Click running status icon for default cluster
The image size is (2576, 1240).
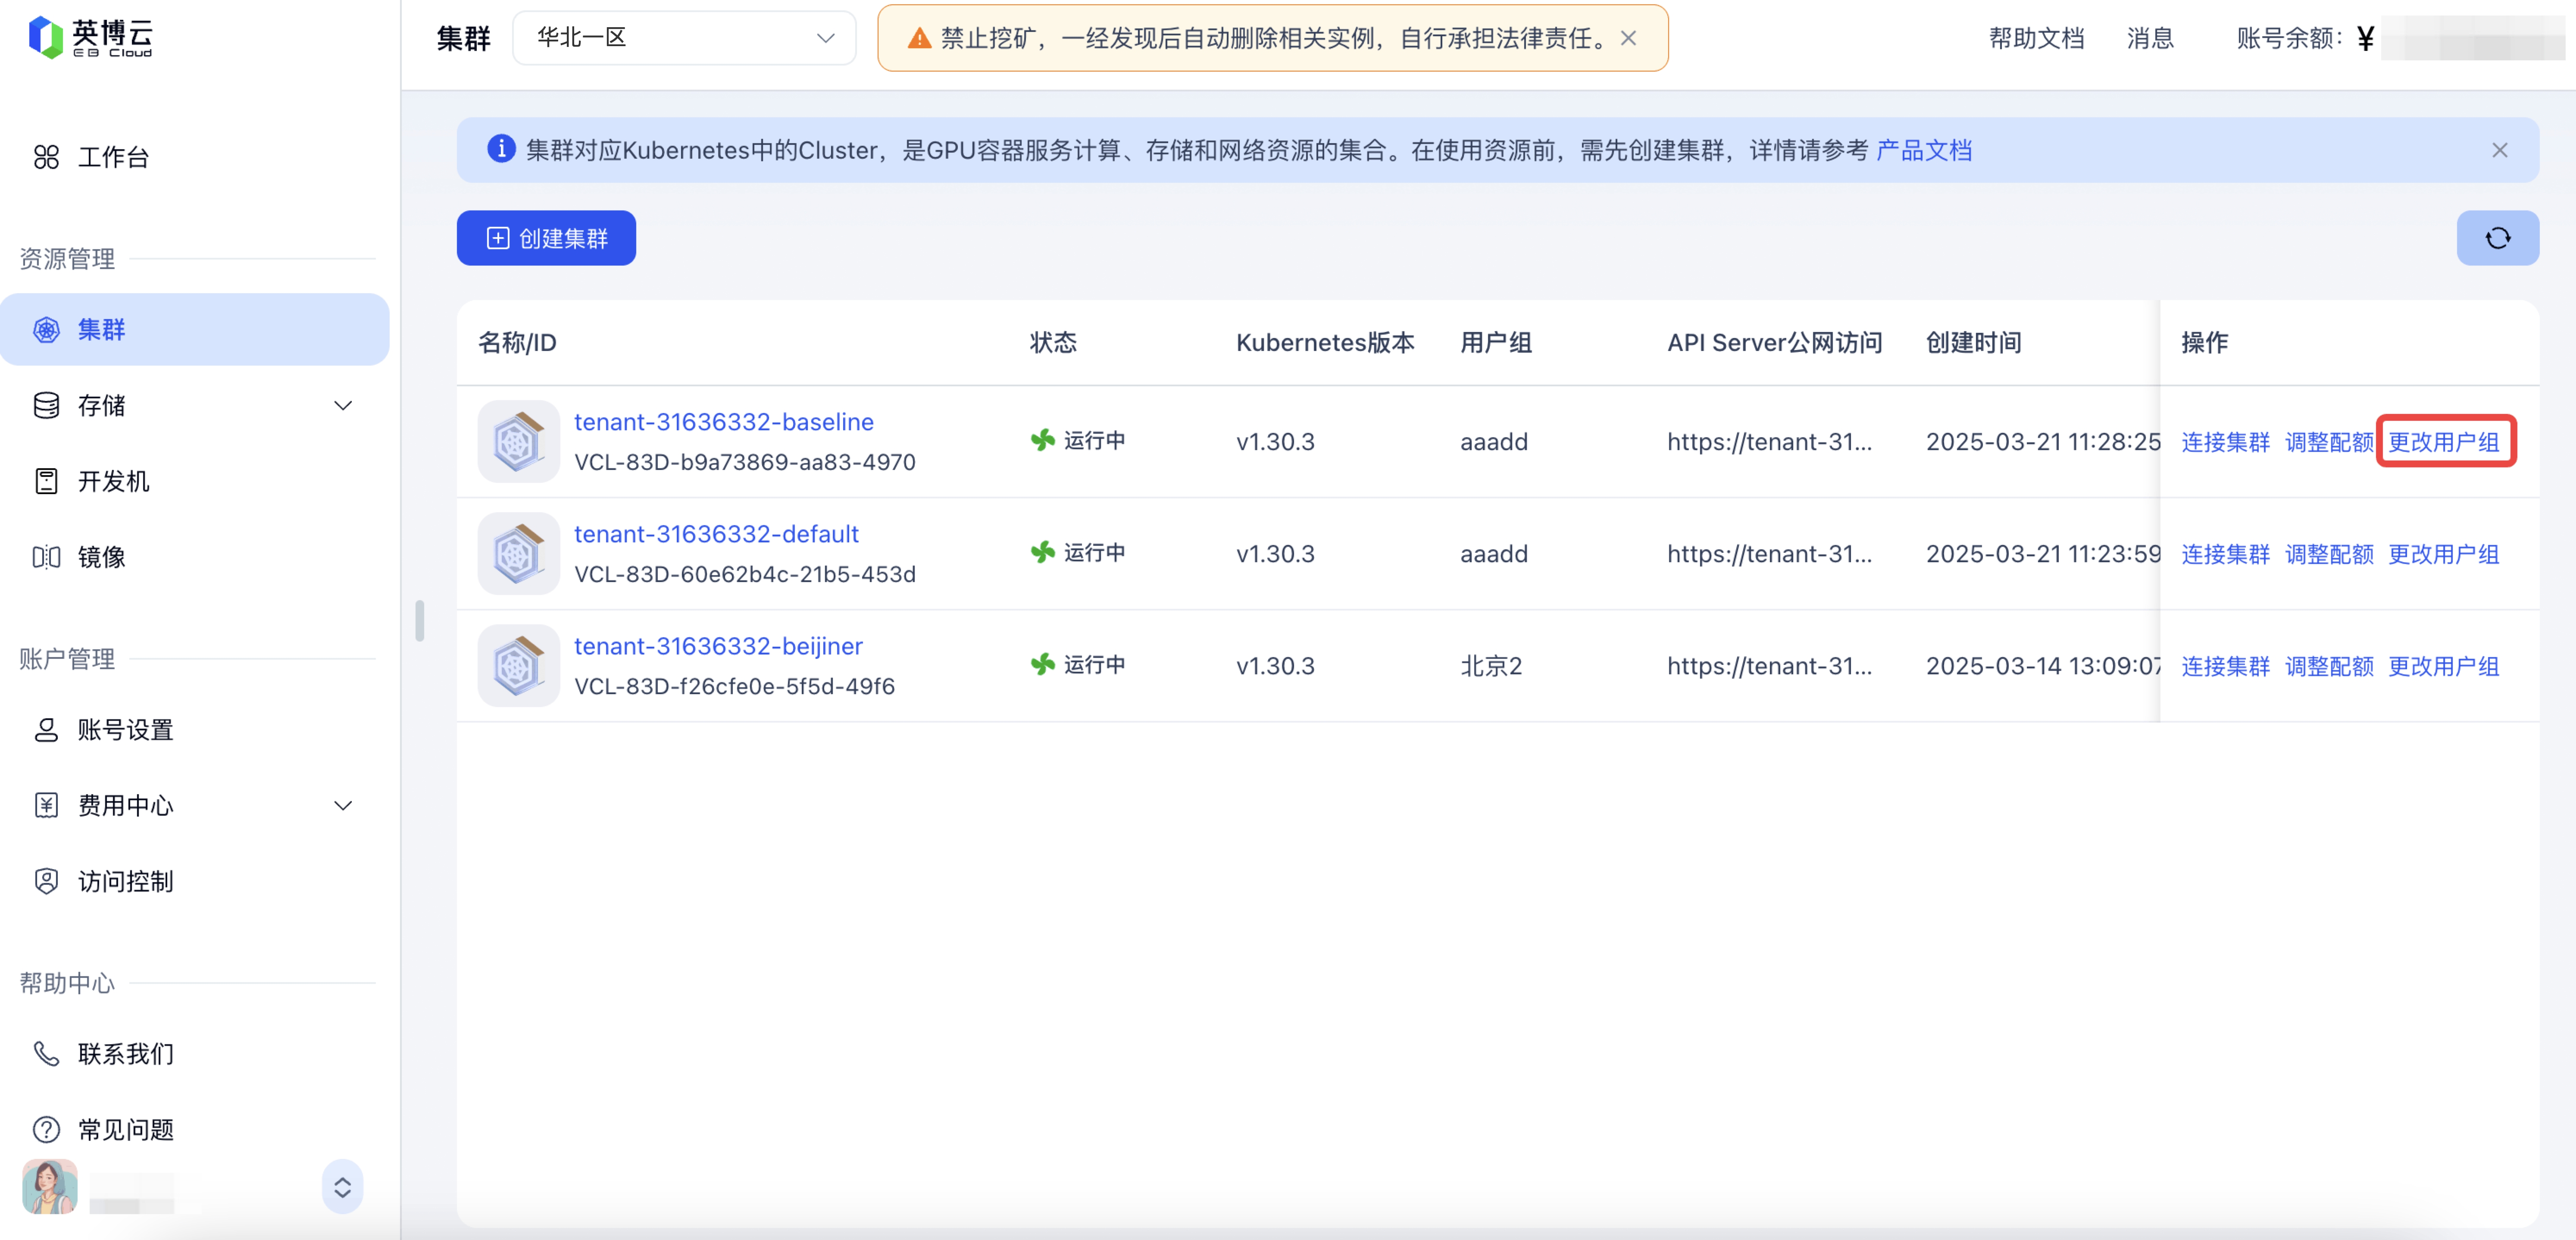1043,552
